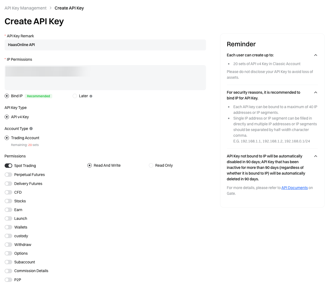Click the IP Permissions field label
Screen dimensions: 329x286
click(19, 59)
